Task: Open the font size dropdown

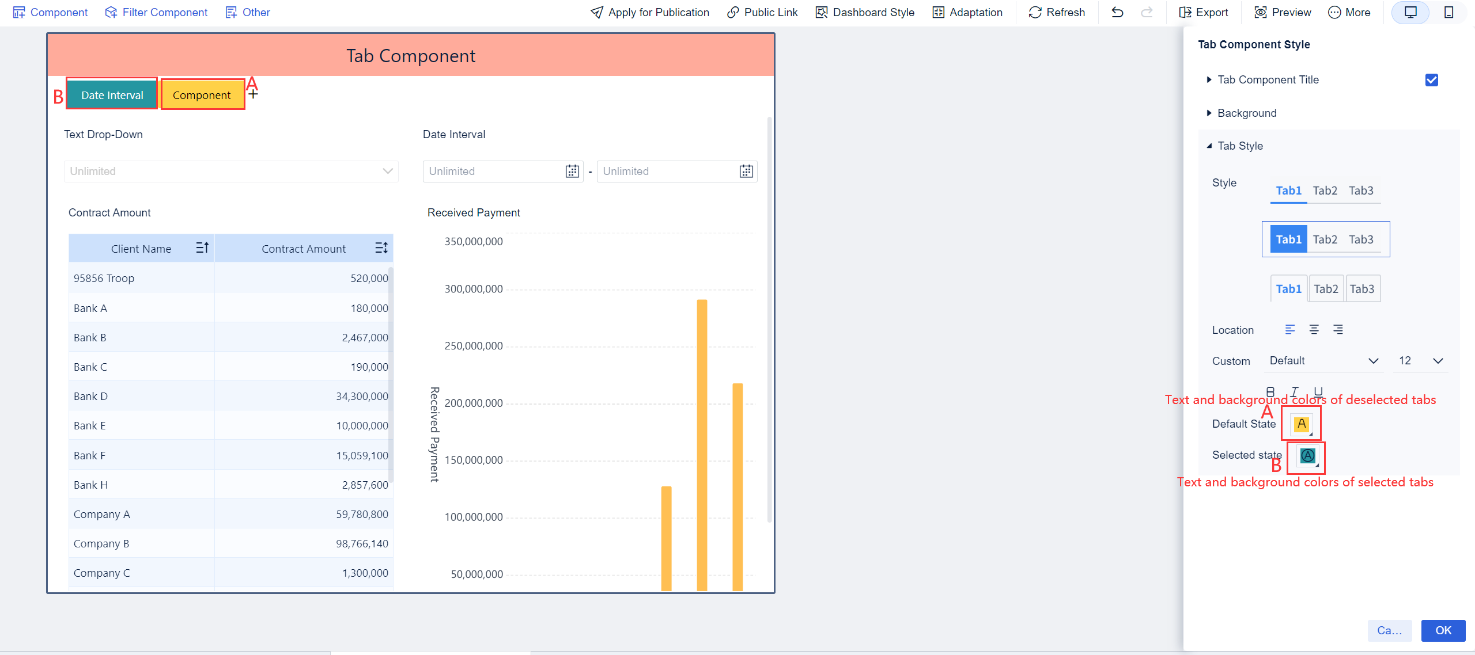Action: click(x=1421, y=360)
